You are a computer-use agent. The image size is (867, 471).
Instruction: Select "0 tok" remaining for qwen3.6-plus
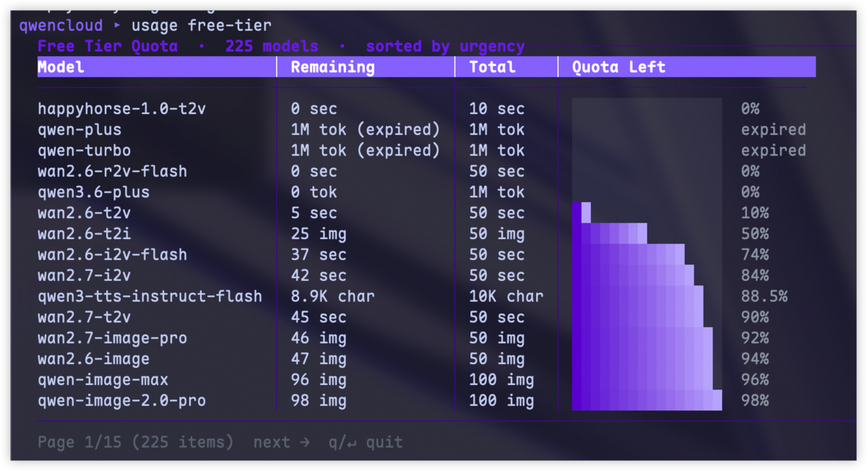(x=314, y=193)
